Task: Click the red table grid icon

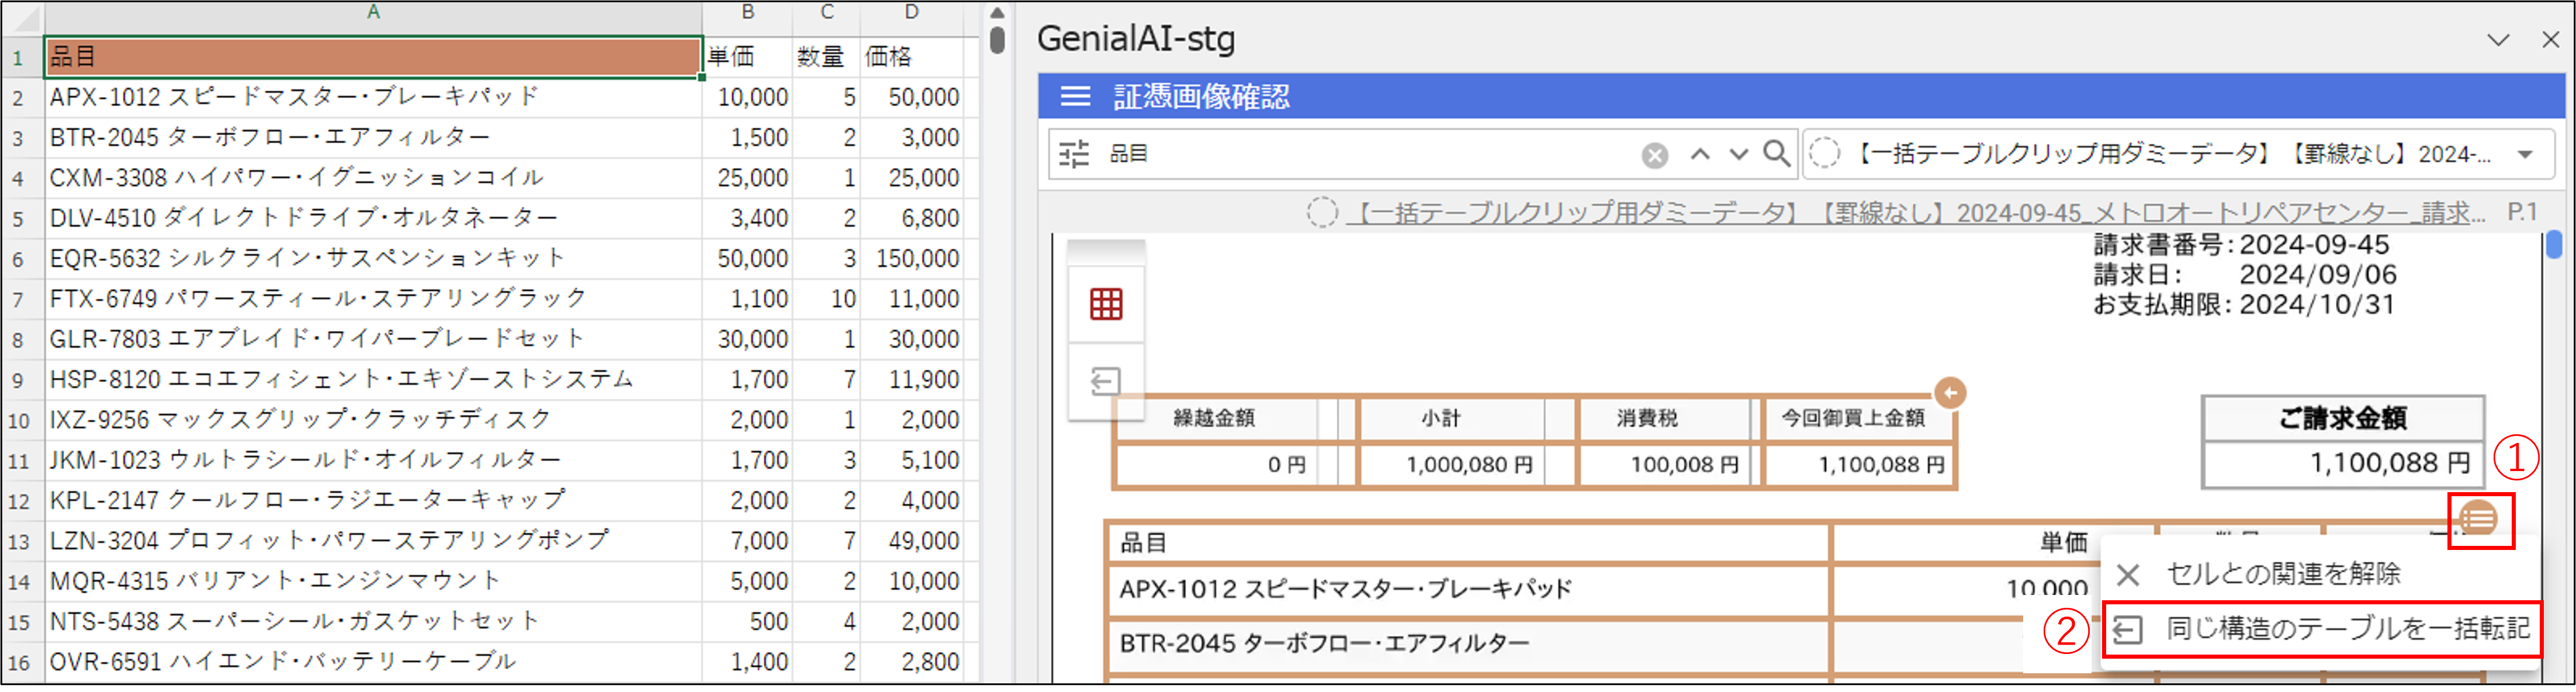Action: coord(1106,304)
